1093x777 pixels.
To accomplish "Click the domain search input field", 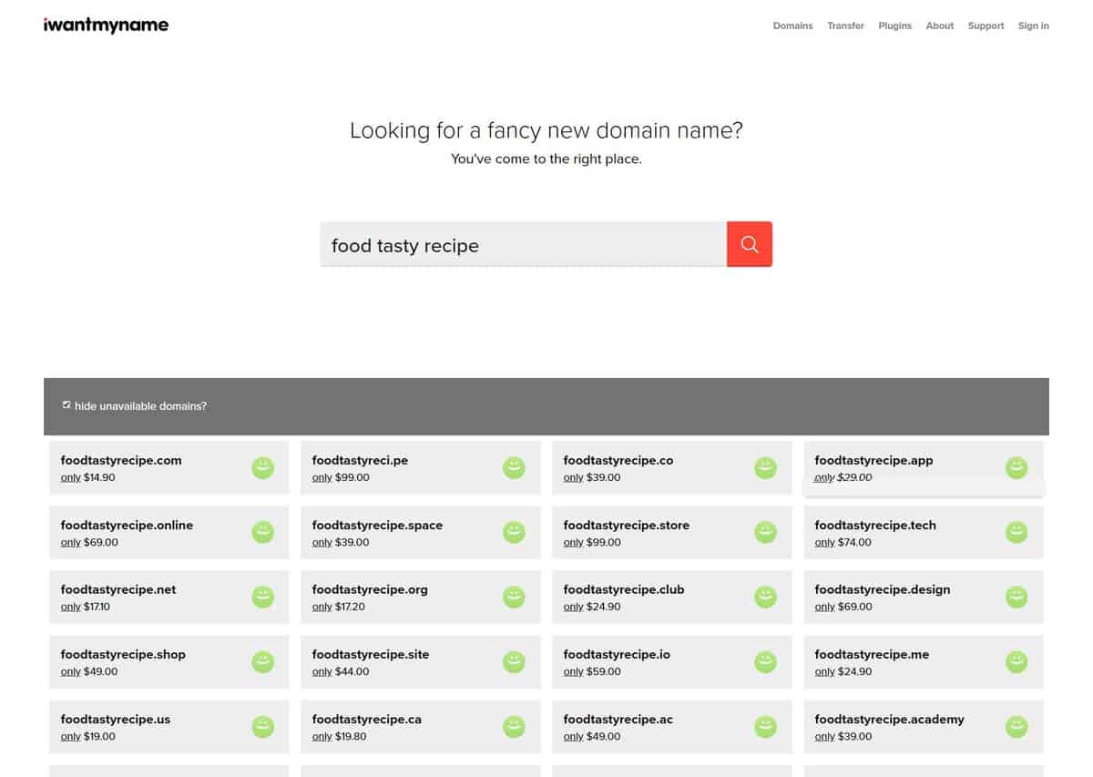I will click(523, 245).
